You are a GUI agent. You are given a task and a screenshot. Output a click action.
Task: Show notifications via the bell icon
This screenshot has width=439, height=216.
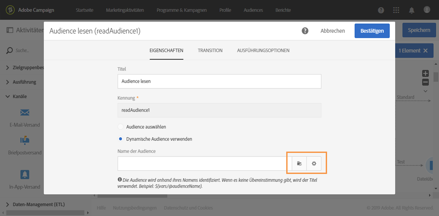click(x=412, y=10)
